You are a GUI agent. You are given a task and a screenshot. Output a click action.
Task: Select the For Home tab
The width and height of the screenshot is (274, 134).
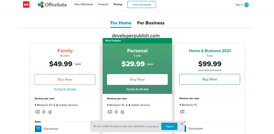click(x=121, y=23)
